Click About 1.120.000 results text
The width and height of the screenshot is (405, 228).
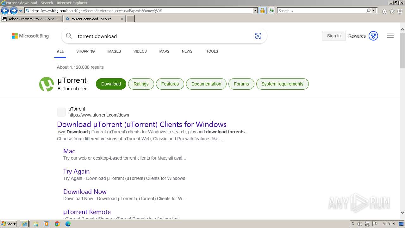pyautogui.click(x=80, y=67)
